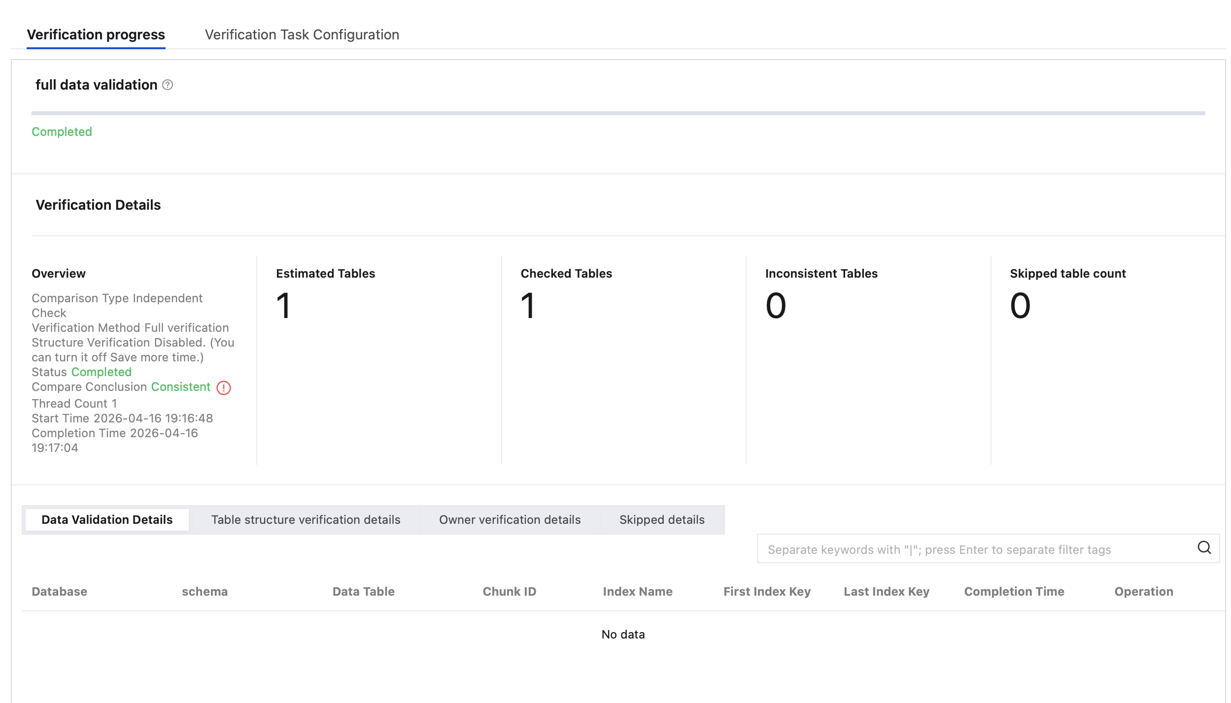Viewport: 1231px width, 703px height.
Task: Click the Chunk ID column header
Action: tap(509, 592)
